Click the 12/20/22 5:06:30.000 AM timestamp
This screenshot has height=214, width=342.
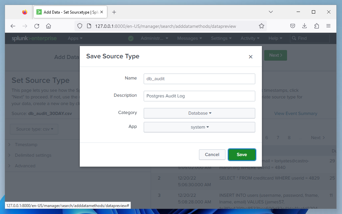pyautogui.click(x=194, y=181)
